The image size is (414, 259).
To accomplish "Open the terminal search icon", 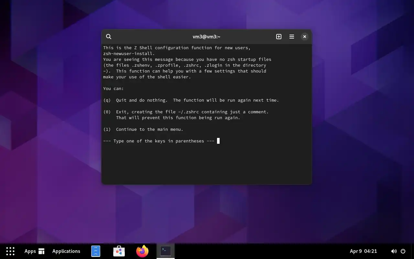I will click(x=109, y=37).
